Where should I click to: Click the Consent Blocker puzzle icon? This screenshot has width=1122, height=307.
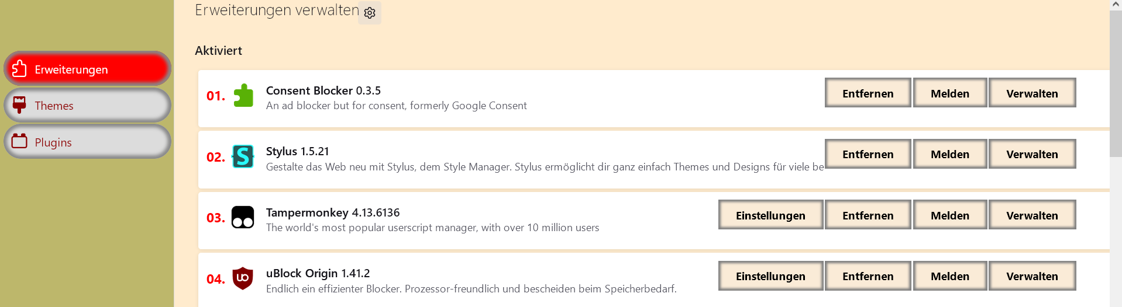(x=243, y=96)
